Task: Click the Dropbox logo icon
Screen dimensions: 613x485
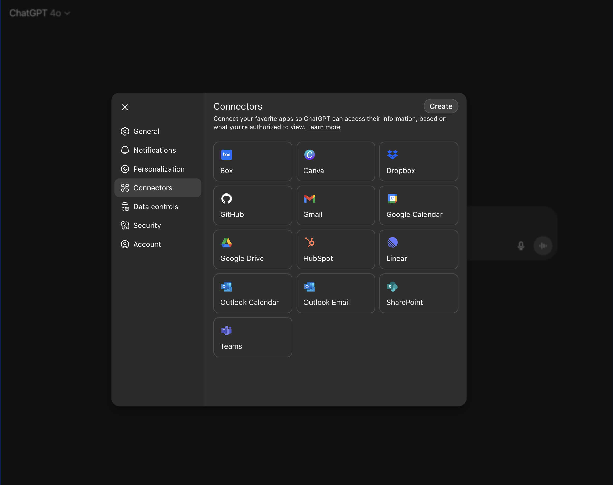Action: point(392,155)
